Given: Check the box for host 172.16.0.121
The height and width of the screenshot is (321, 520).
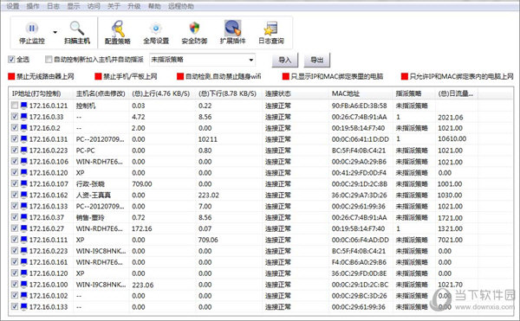Looking at the screenshot, I should (x=14, y=106).
